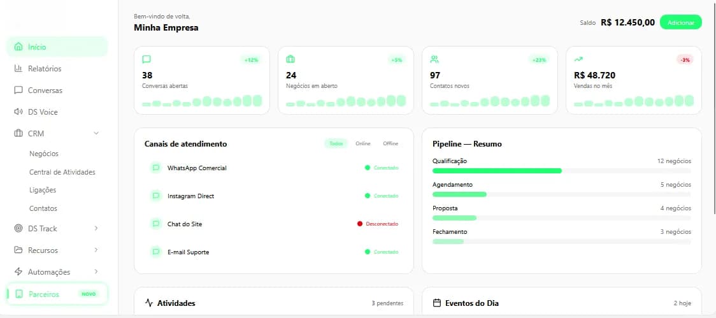Open Negócios under CRM

[x=44, y=154]
